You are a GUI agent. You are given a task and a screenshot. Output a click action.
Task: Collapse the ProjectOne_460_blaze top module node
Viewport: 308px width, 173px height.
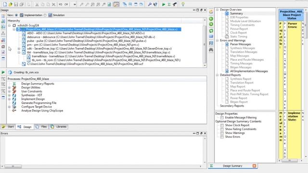click(x=14, y=29)
